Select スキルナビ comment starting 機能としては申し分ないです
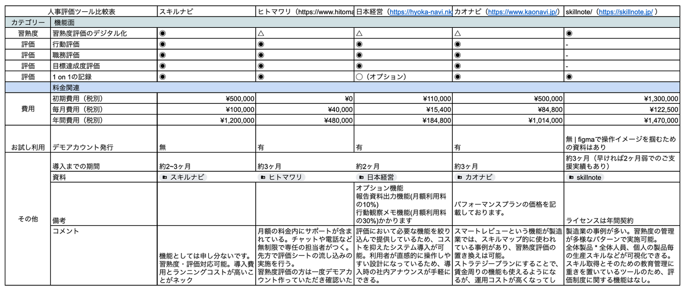The height and width of the screenshot is (288, 685). tap(207, 255)
